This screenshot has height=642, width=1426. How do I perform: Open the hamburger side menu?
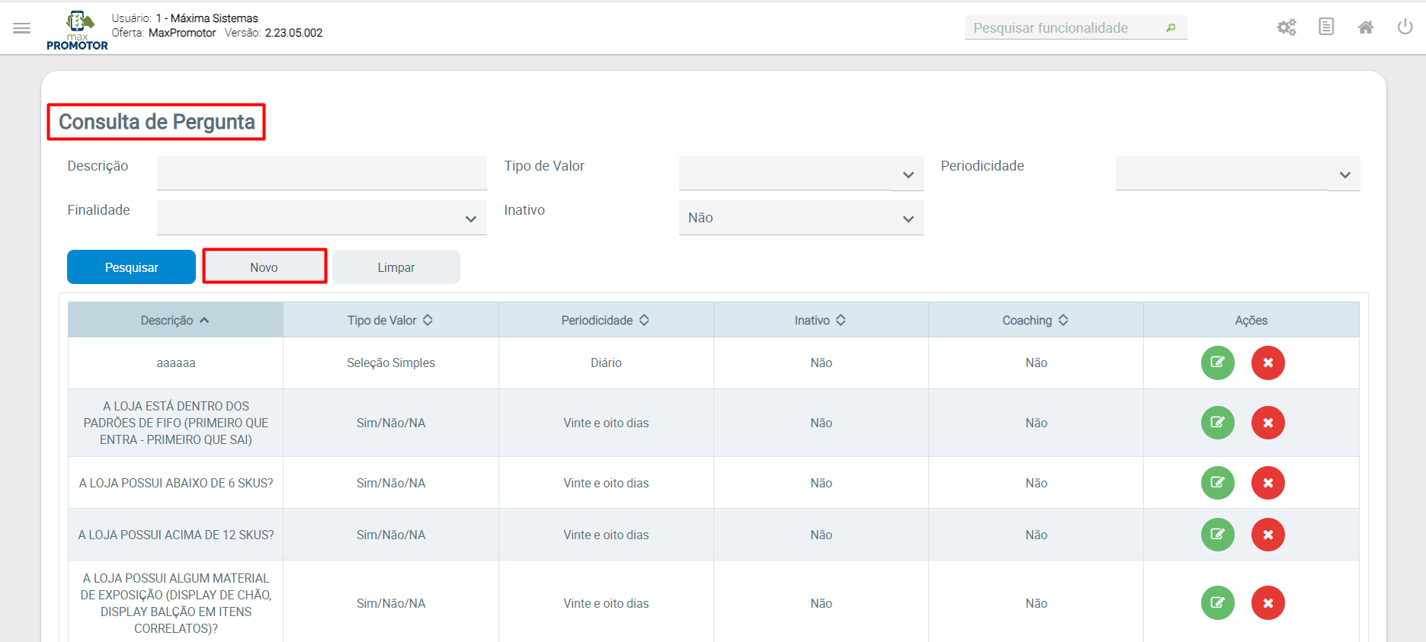point(22,28)
